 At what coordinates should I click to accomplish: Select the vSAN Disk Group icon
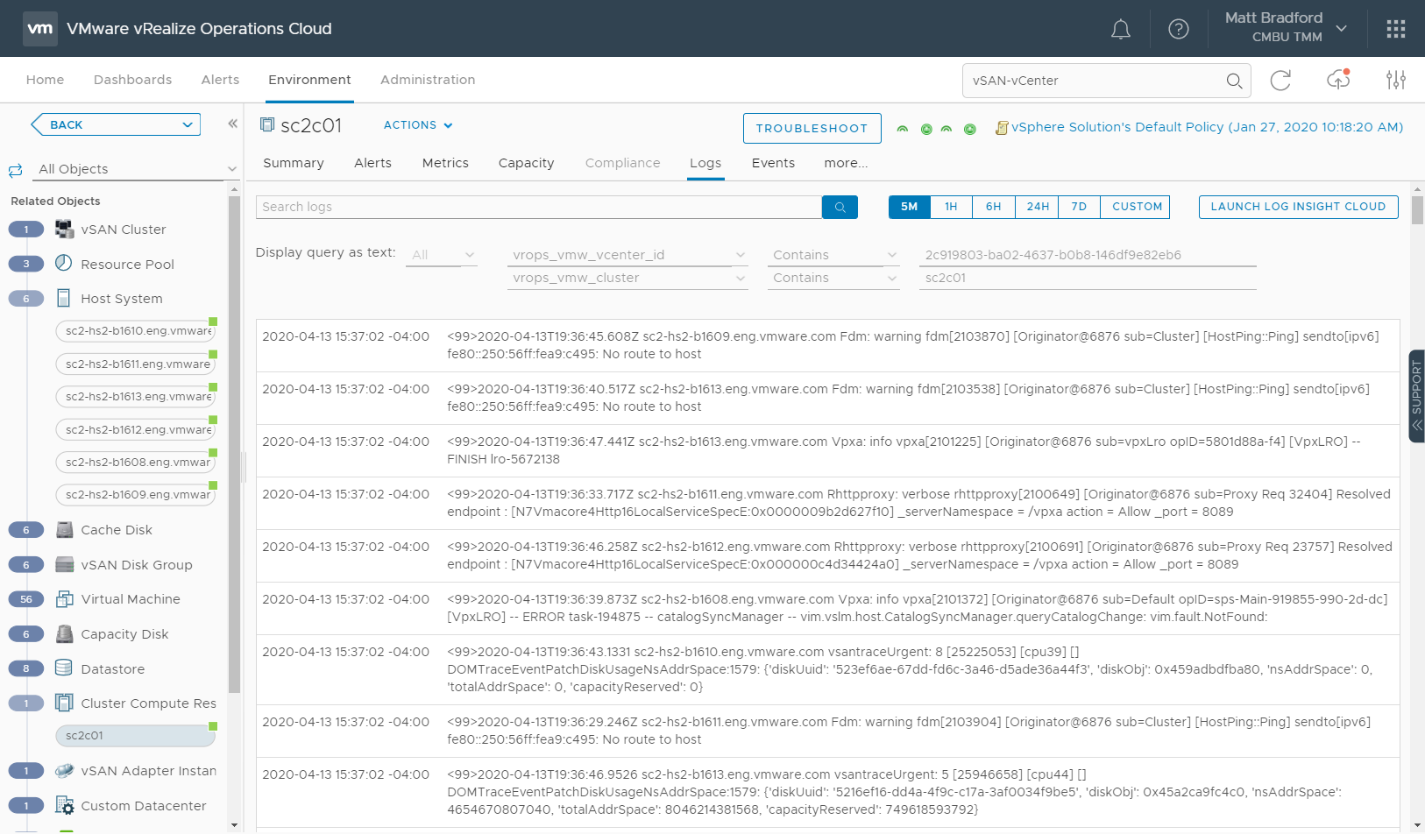click(x=64, y=565)
